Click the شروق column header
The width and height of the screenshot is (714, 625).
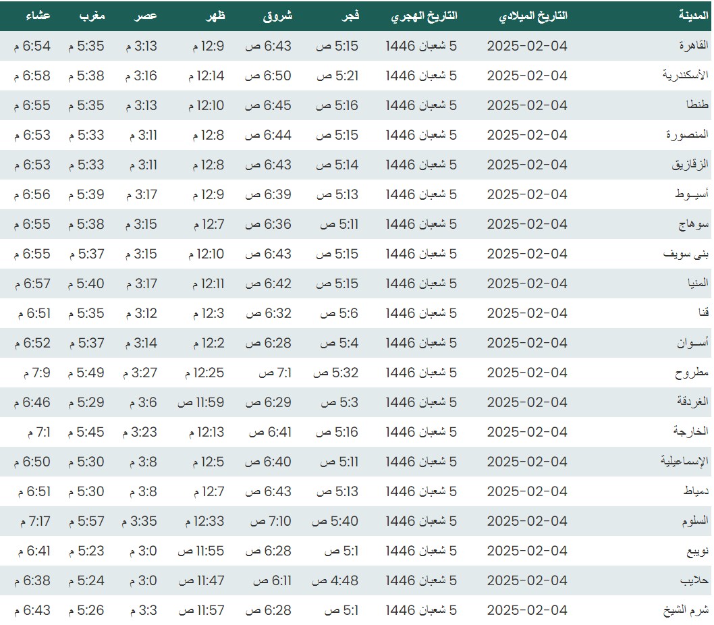(x=277, y=16)
